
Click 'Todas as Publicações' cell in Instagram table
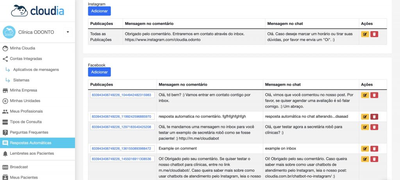click(x=105, y=37)
